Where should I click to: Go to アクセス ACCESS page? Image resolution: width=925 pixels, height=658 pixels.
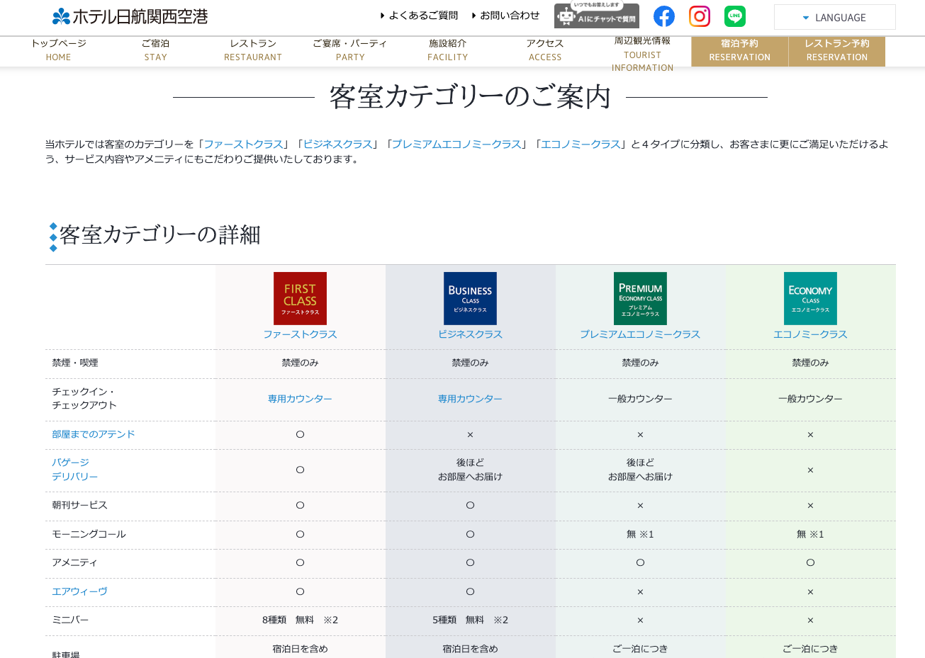(x=545, y=50)
